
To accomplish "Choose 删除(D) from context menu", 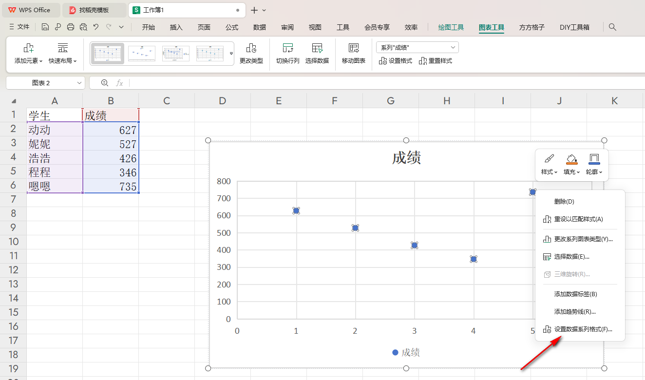I will pos(580,202).
